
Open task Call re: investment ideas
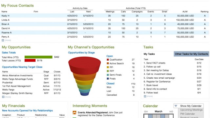tap(157, 74)
